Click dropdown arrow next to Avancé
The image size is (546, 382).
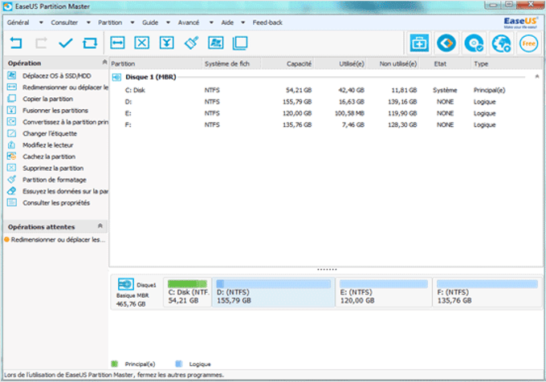211,22
